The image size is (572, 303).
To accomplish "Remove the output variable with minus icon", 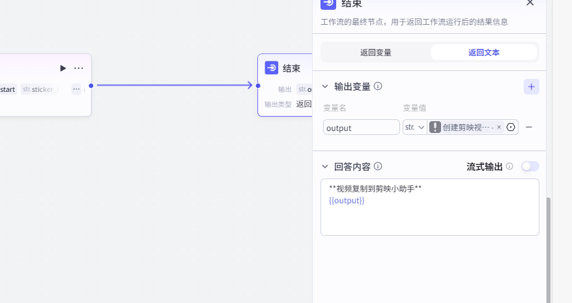I will click(x=529, y=127).
